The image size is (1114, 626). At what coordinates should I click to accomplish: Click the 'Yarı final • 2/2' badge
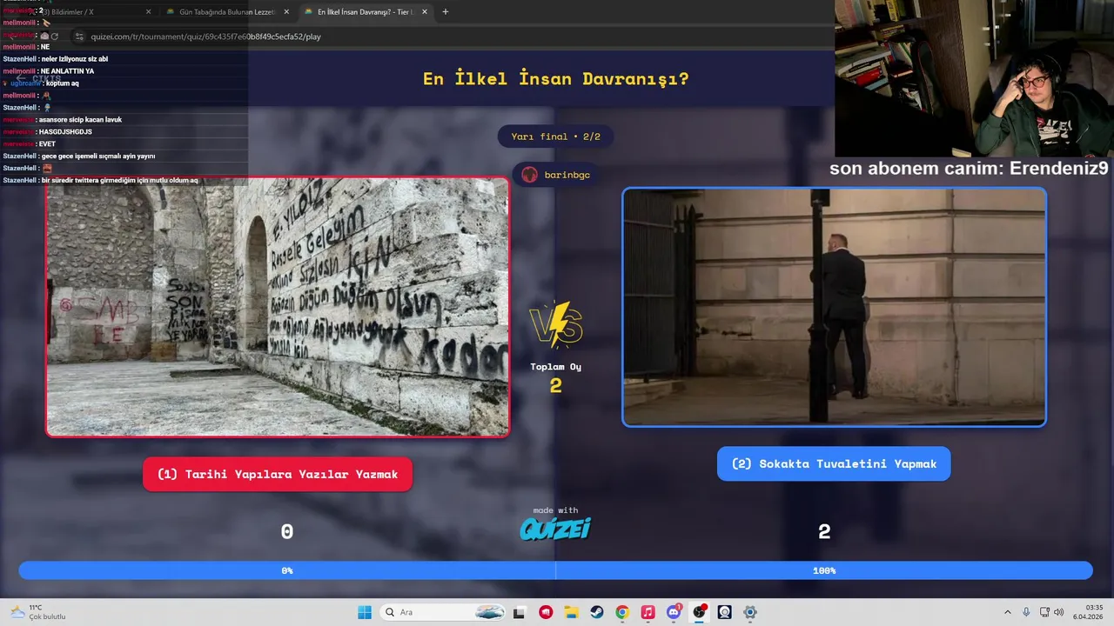pyautogui.click(x=555, y=137)
